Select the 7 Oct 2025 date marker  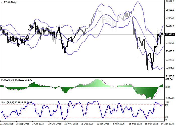(x=39, y=124)
